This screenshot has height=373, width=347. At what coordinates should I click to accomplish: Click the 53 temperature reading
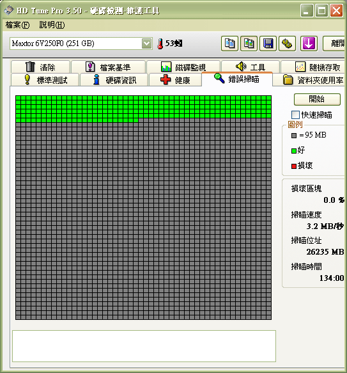(174, 44)
